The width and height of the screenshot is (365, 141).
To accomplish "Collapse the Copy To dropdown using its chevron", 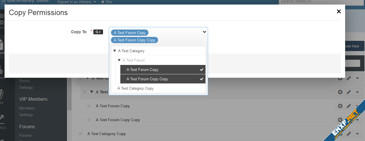I will point(204,32).
